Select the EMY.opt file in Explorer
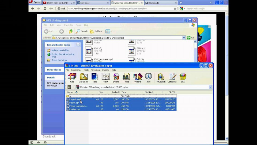The height and width of the screenshot is (145, 257). pos(136,51)
